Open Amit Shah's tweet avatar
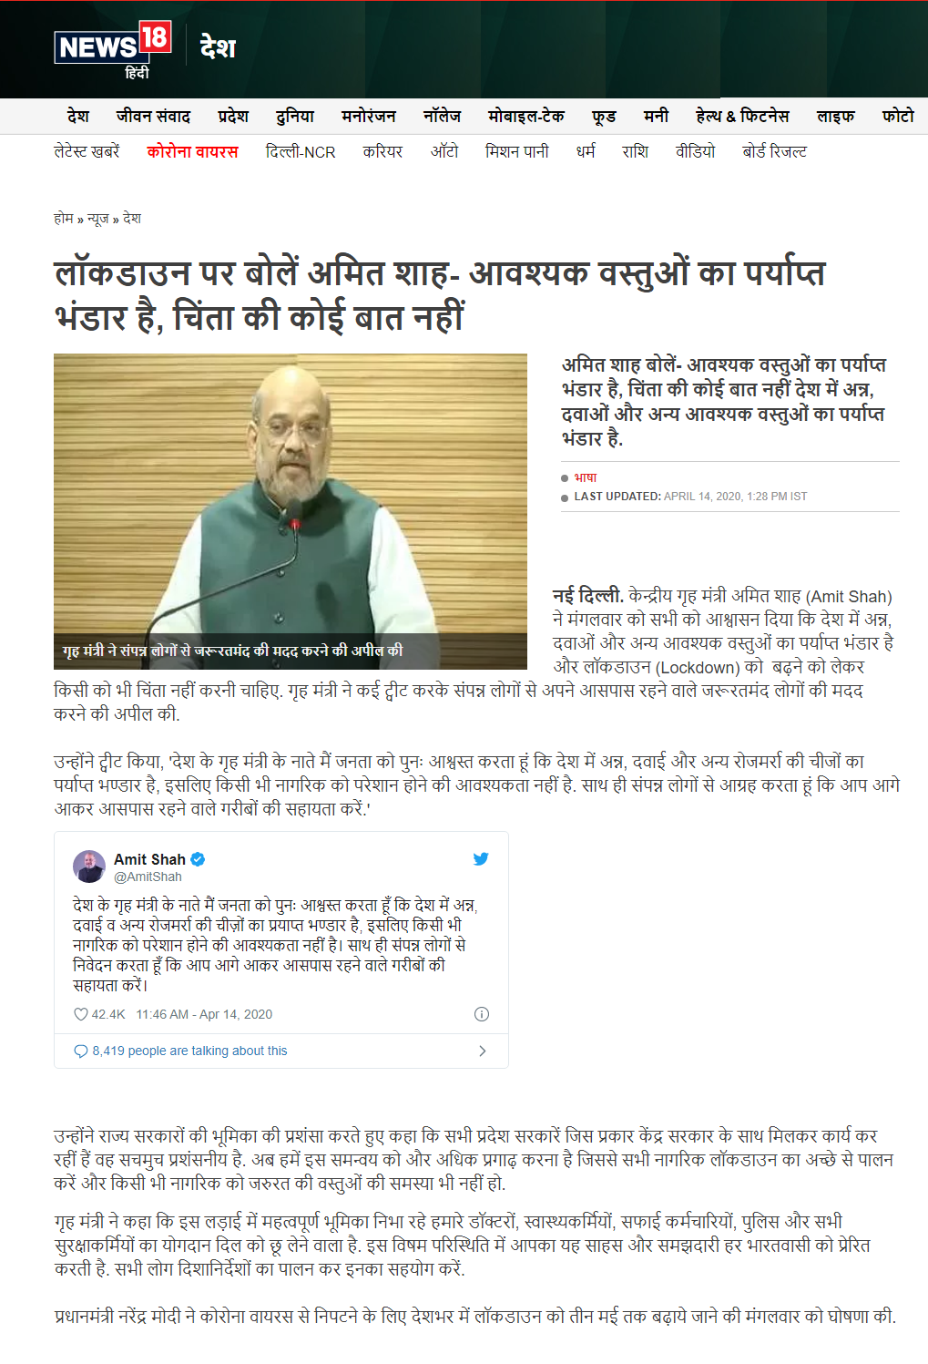928x1364 pixels. [89, 867]
